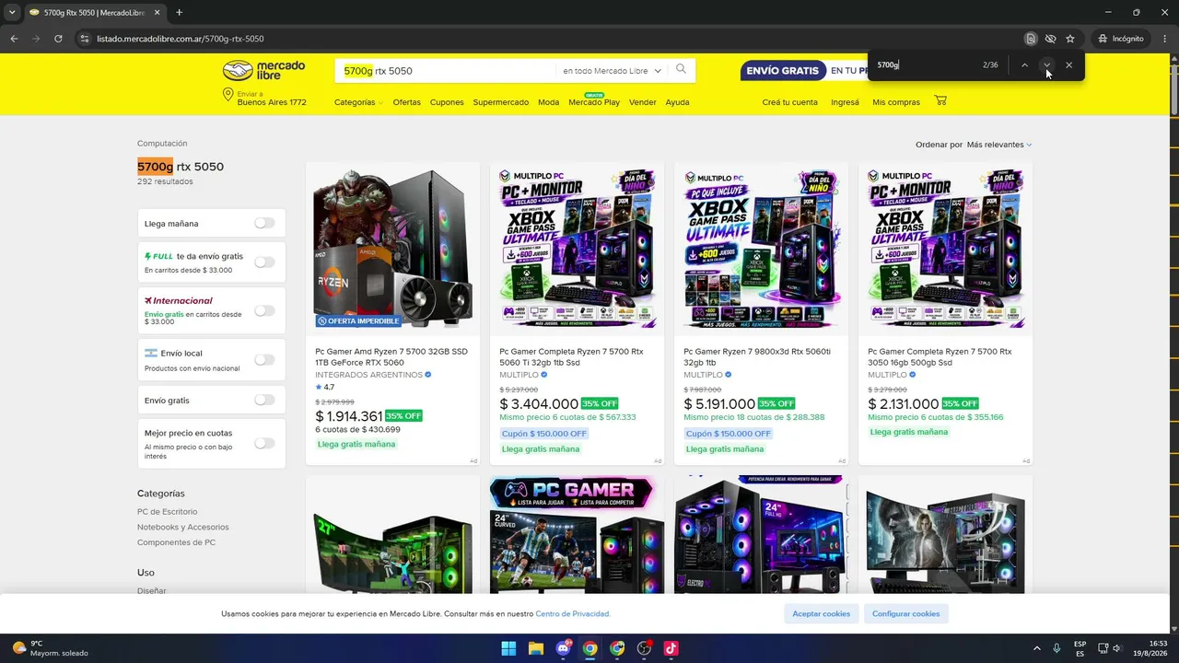Screen dimensions: 1179x663
Task: Open Mis compras link
Action: pos(896,102)
